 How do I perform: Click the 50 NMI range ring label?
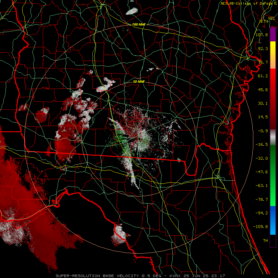pyautogui.click(x=139, y=82)
